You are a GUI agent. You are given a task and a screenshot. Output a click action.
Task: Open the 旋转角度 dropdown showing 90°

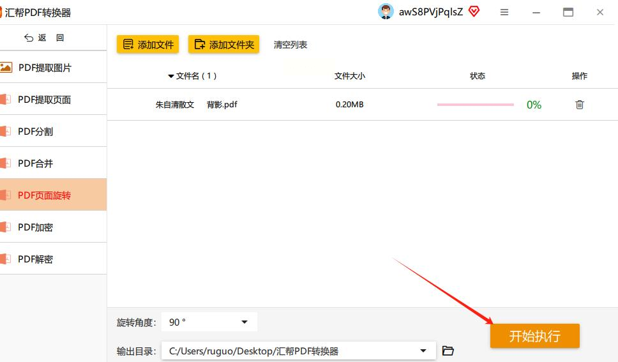pyautogui.click(x=209, y=322)
